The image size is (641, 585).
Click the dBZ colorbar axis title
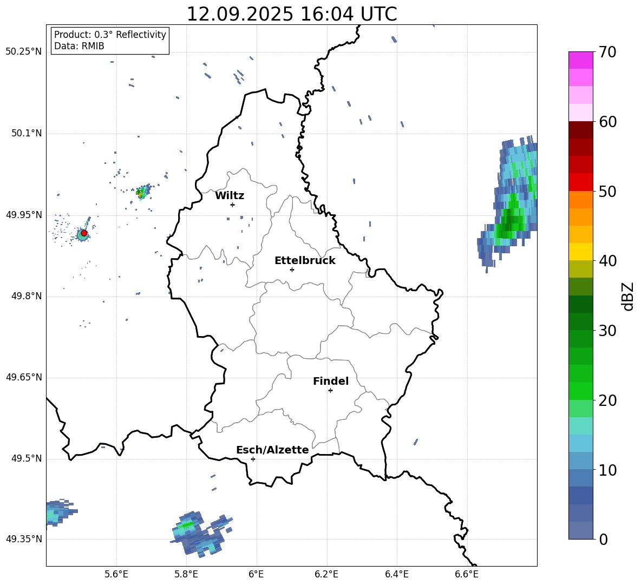(629, 296)
